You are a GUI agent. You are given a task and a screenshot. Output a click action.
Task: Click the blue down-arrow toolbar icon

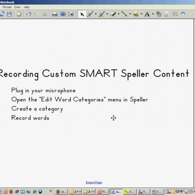[x=183, y=14]
